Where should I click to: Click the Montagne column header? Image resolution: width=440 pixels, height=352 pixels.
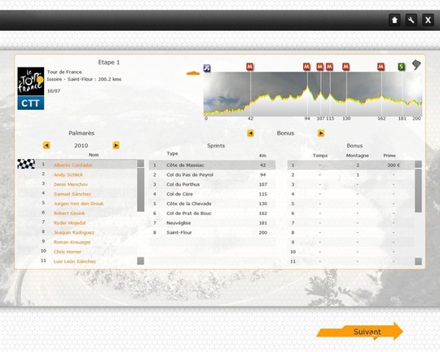tap(357, 156)
